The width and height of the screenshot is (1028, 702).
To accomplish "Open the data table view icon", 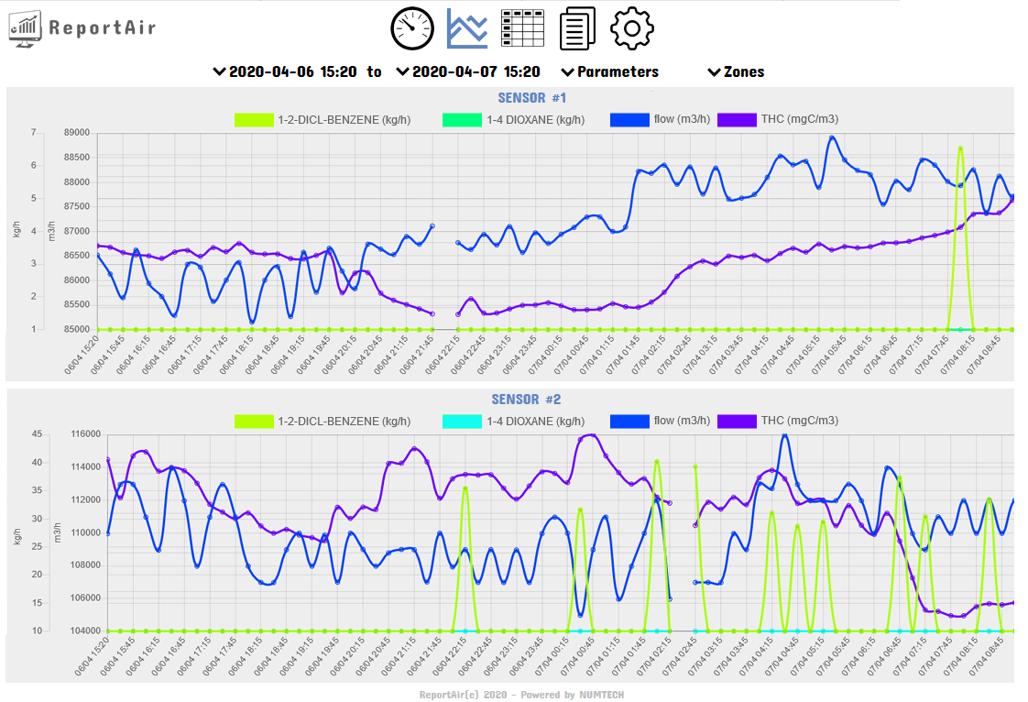I will click(522, 28).
